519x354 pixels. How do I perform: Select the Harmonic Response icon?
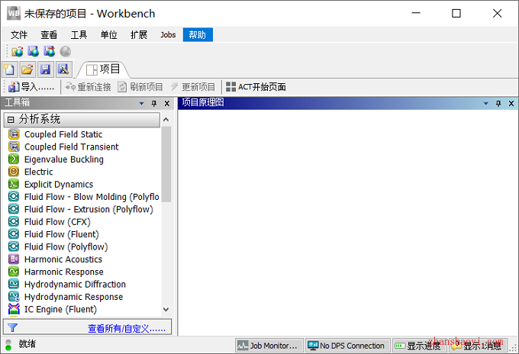[14, 272]
